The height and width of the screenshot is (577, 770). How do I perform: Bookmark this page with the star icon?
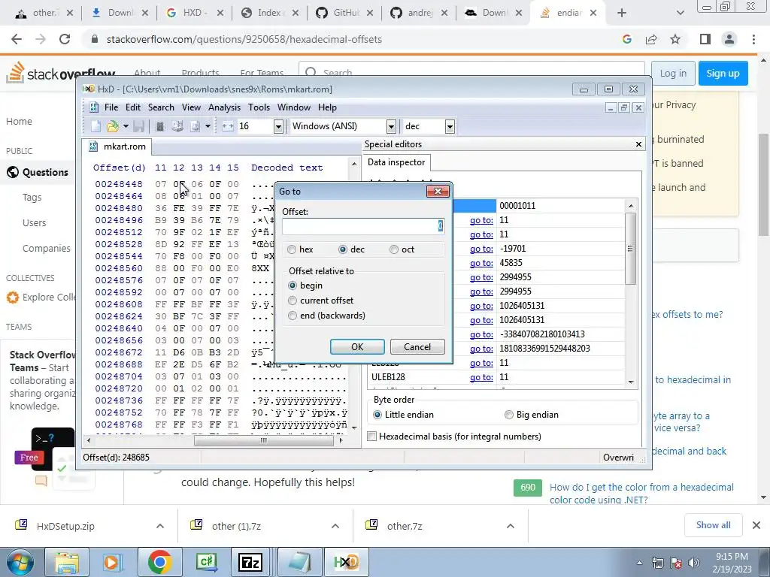[675, 39]
